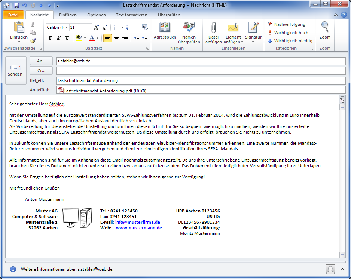Activate the Format Painter brush
Image resolution: width=351 pixels, height=279 pixels.
pos(33,40)
